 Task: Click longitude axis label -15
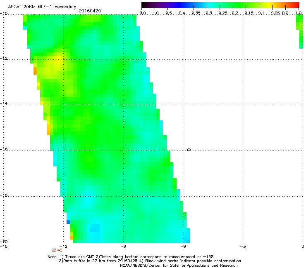point(4,247)
